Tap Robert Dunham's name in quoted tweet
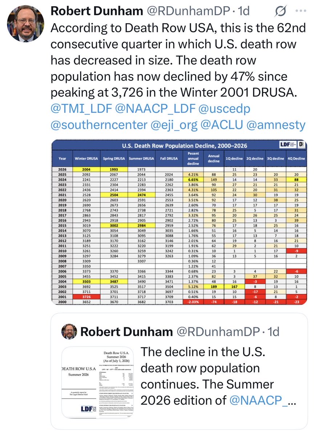 (x=126, y=332)
